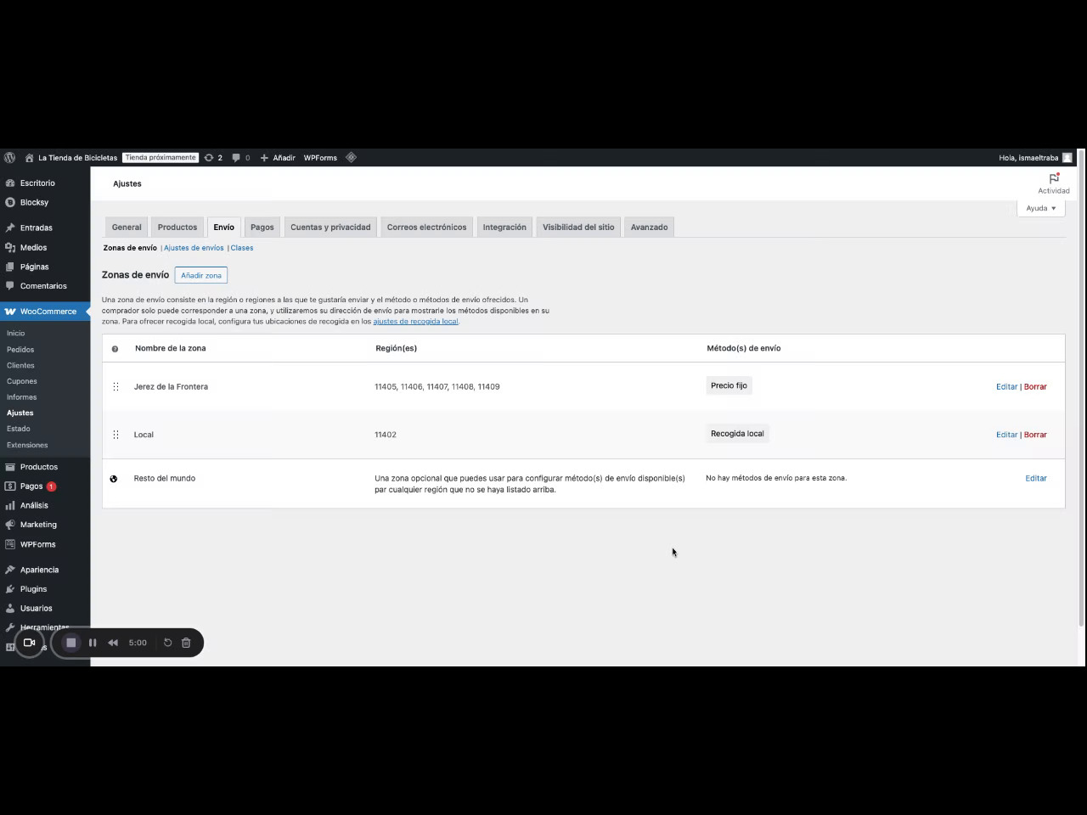Open the updates counter showing 2
This screenshot has width=1087, height=815.
click(x=213, y=158)
